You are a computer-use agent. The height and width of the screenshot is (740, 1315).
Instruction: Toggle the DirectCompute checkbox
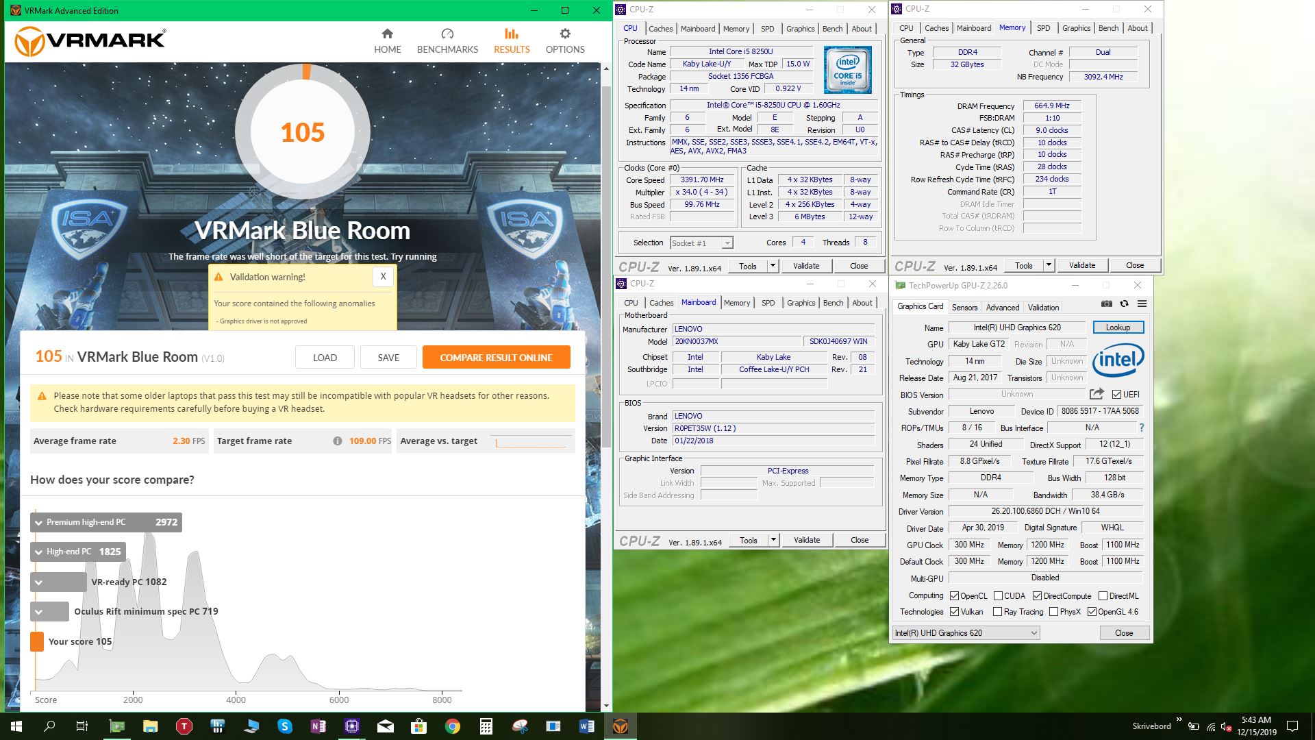pos(1037,596)
